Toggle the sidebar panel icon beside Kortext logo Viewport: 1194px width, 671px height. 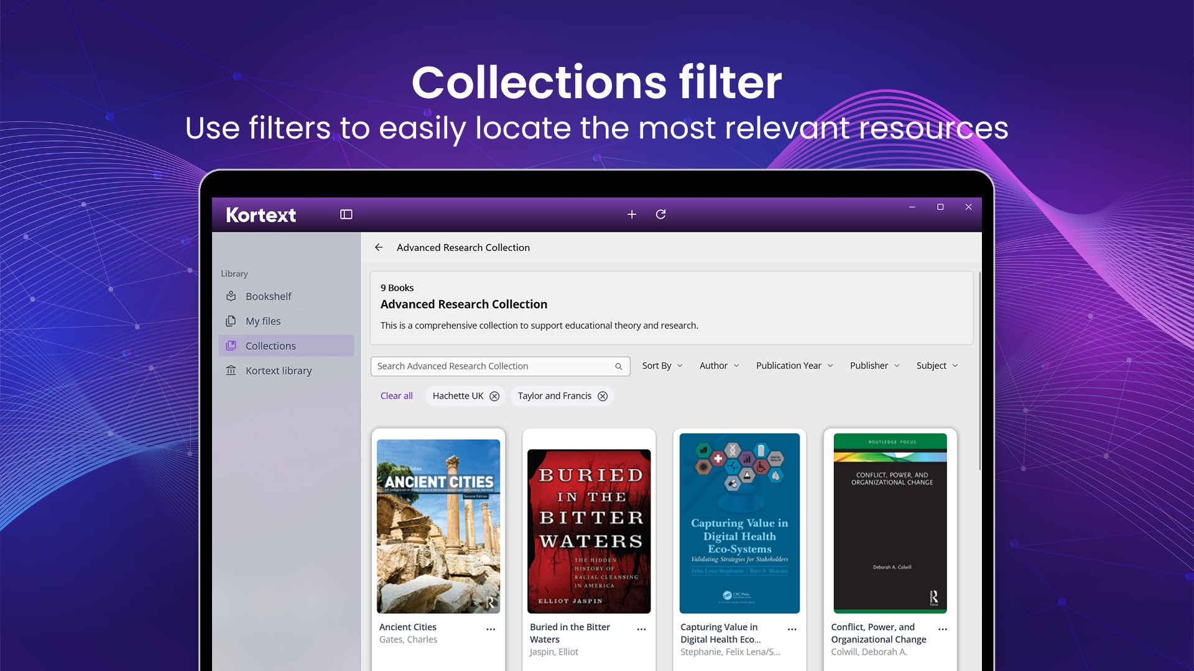tap(346, 214)
